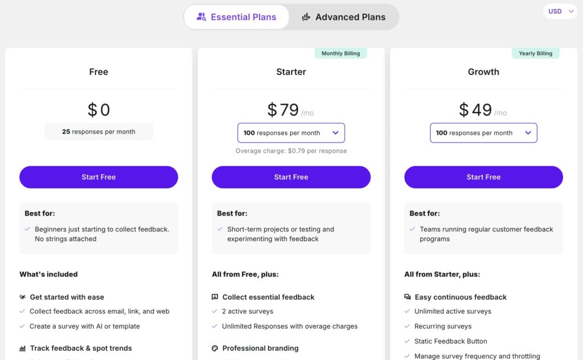Click the Essential Plans people icon
Image resolution: width=583 pixels, height=360 pixels.
201,16
